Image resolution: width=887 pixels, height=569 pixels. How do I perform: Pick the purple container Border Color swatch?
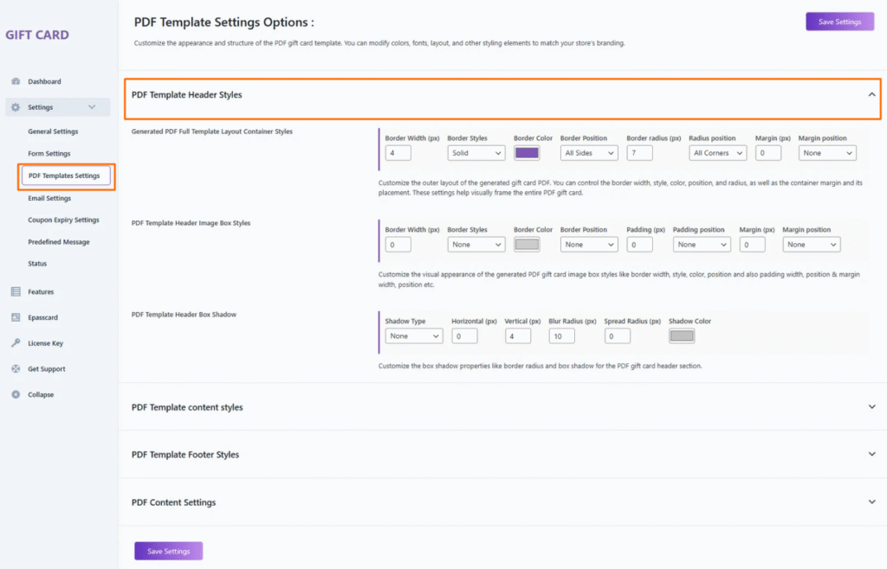tap(527, 153)
